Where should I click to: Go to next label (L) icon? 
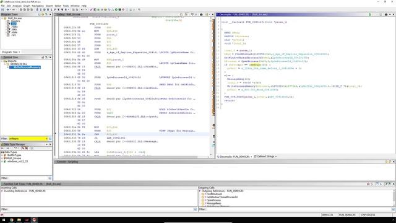(x=51, y=10)
